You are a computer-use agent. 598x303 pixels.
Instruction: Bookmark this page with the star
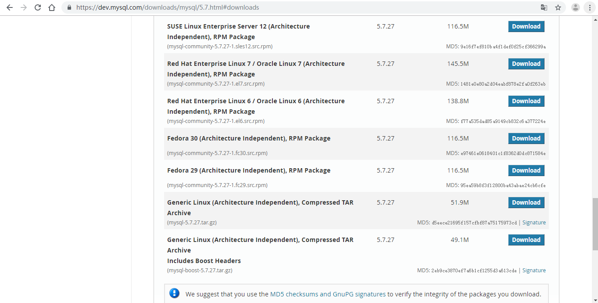[558, 7]
